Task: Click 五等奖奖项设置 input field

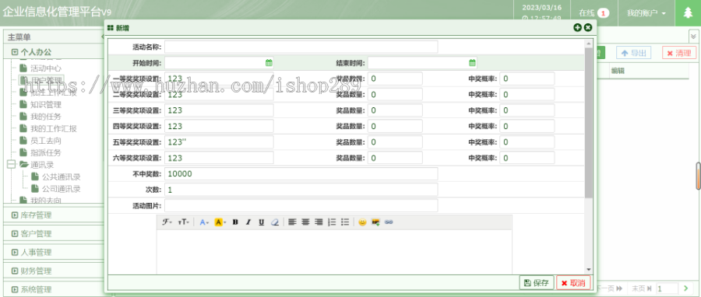Action: [x=219, y=142]
